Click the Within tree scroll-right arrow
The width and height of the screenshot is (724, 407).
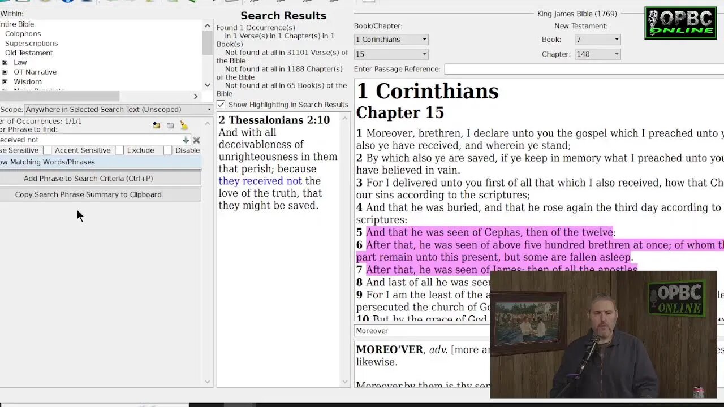click(196, 97)
